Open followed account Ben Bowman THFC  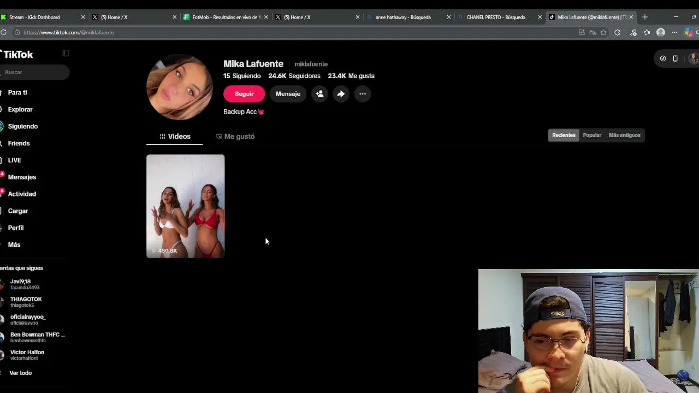click(33, 337)
